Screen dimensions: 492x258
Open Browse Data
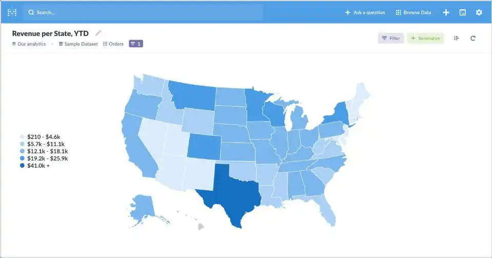click(x=413, y=12)
